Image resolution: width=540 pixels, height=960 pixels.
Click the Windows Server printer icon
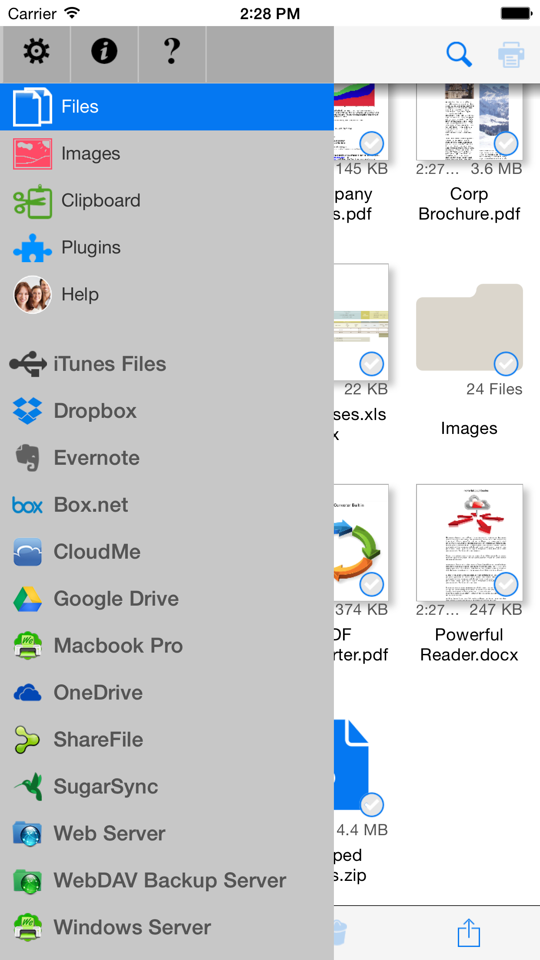click(x=28, y=927)
